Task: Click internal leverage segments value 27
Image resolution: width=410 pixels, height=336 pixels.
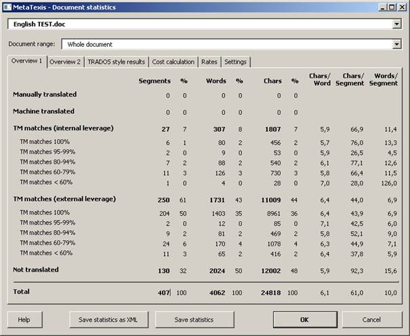Action: coord(165,130)
